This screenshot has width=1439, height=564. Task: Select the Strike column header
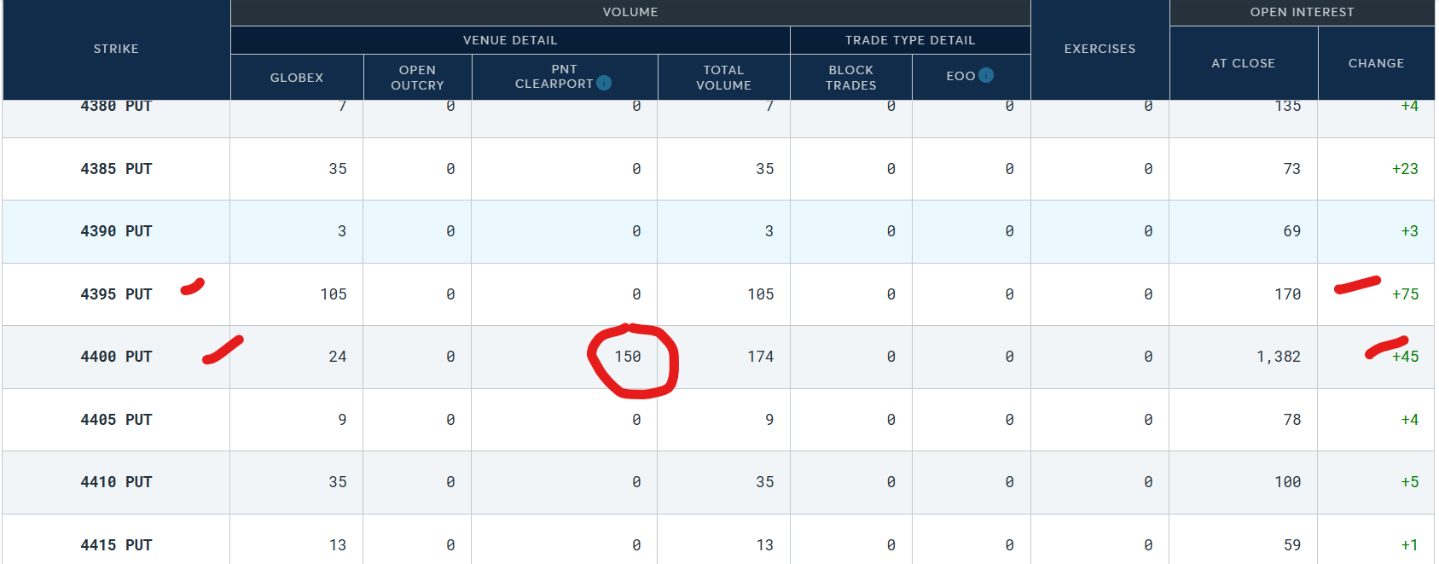(x=116, y=49)
